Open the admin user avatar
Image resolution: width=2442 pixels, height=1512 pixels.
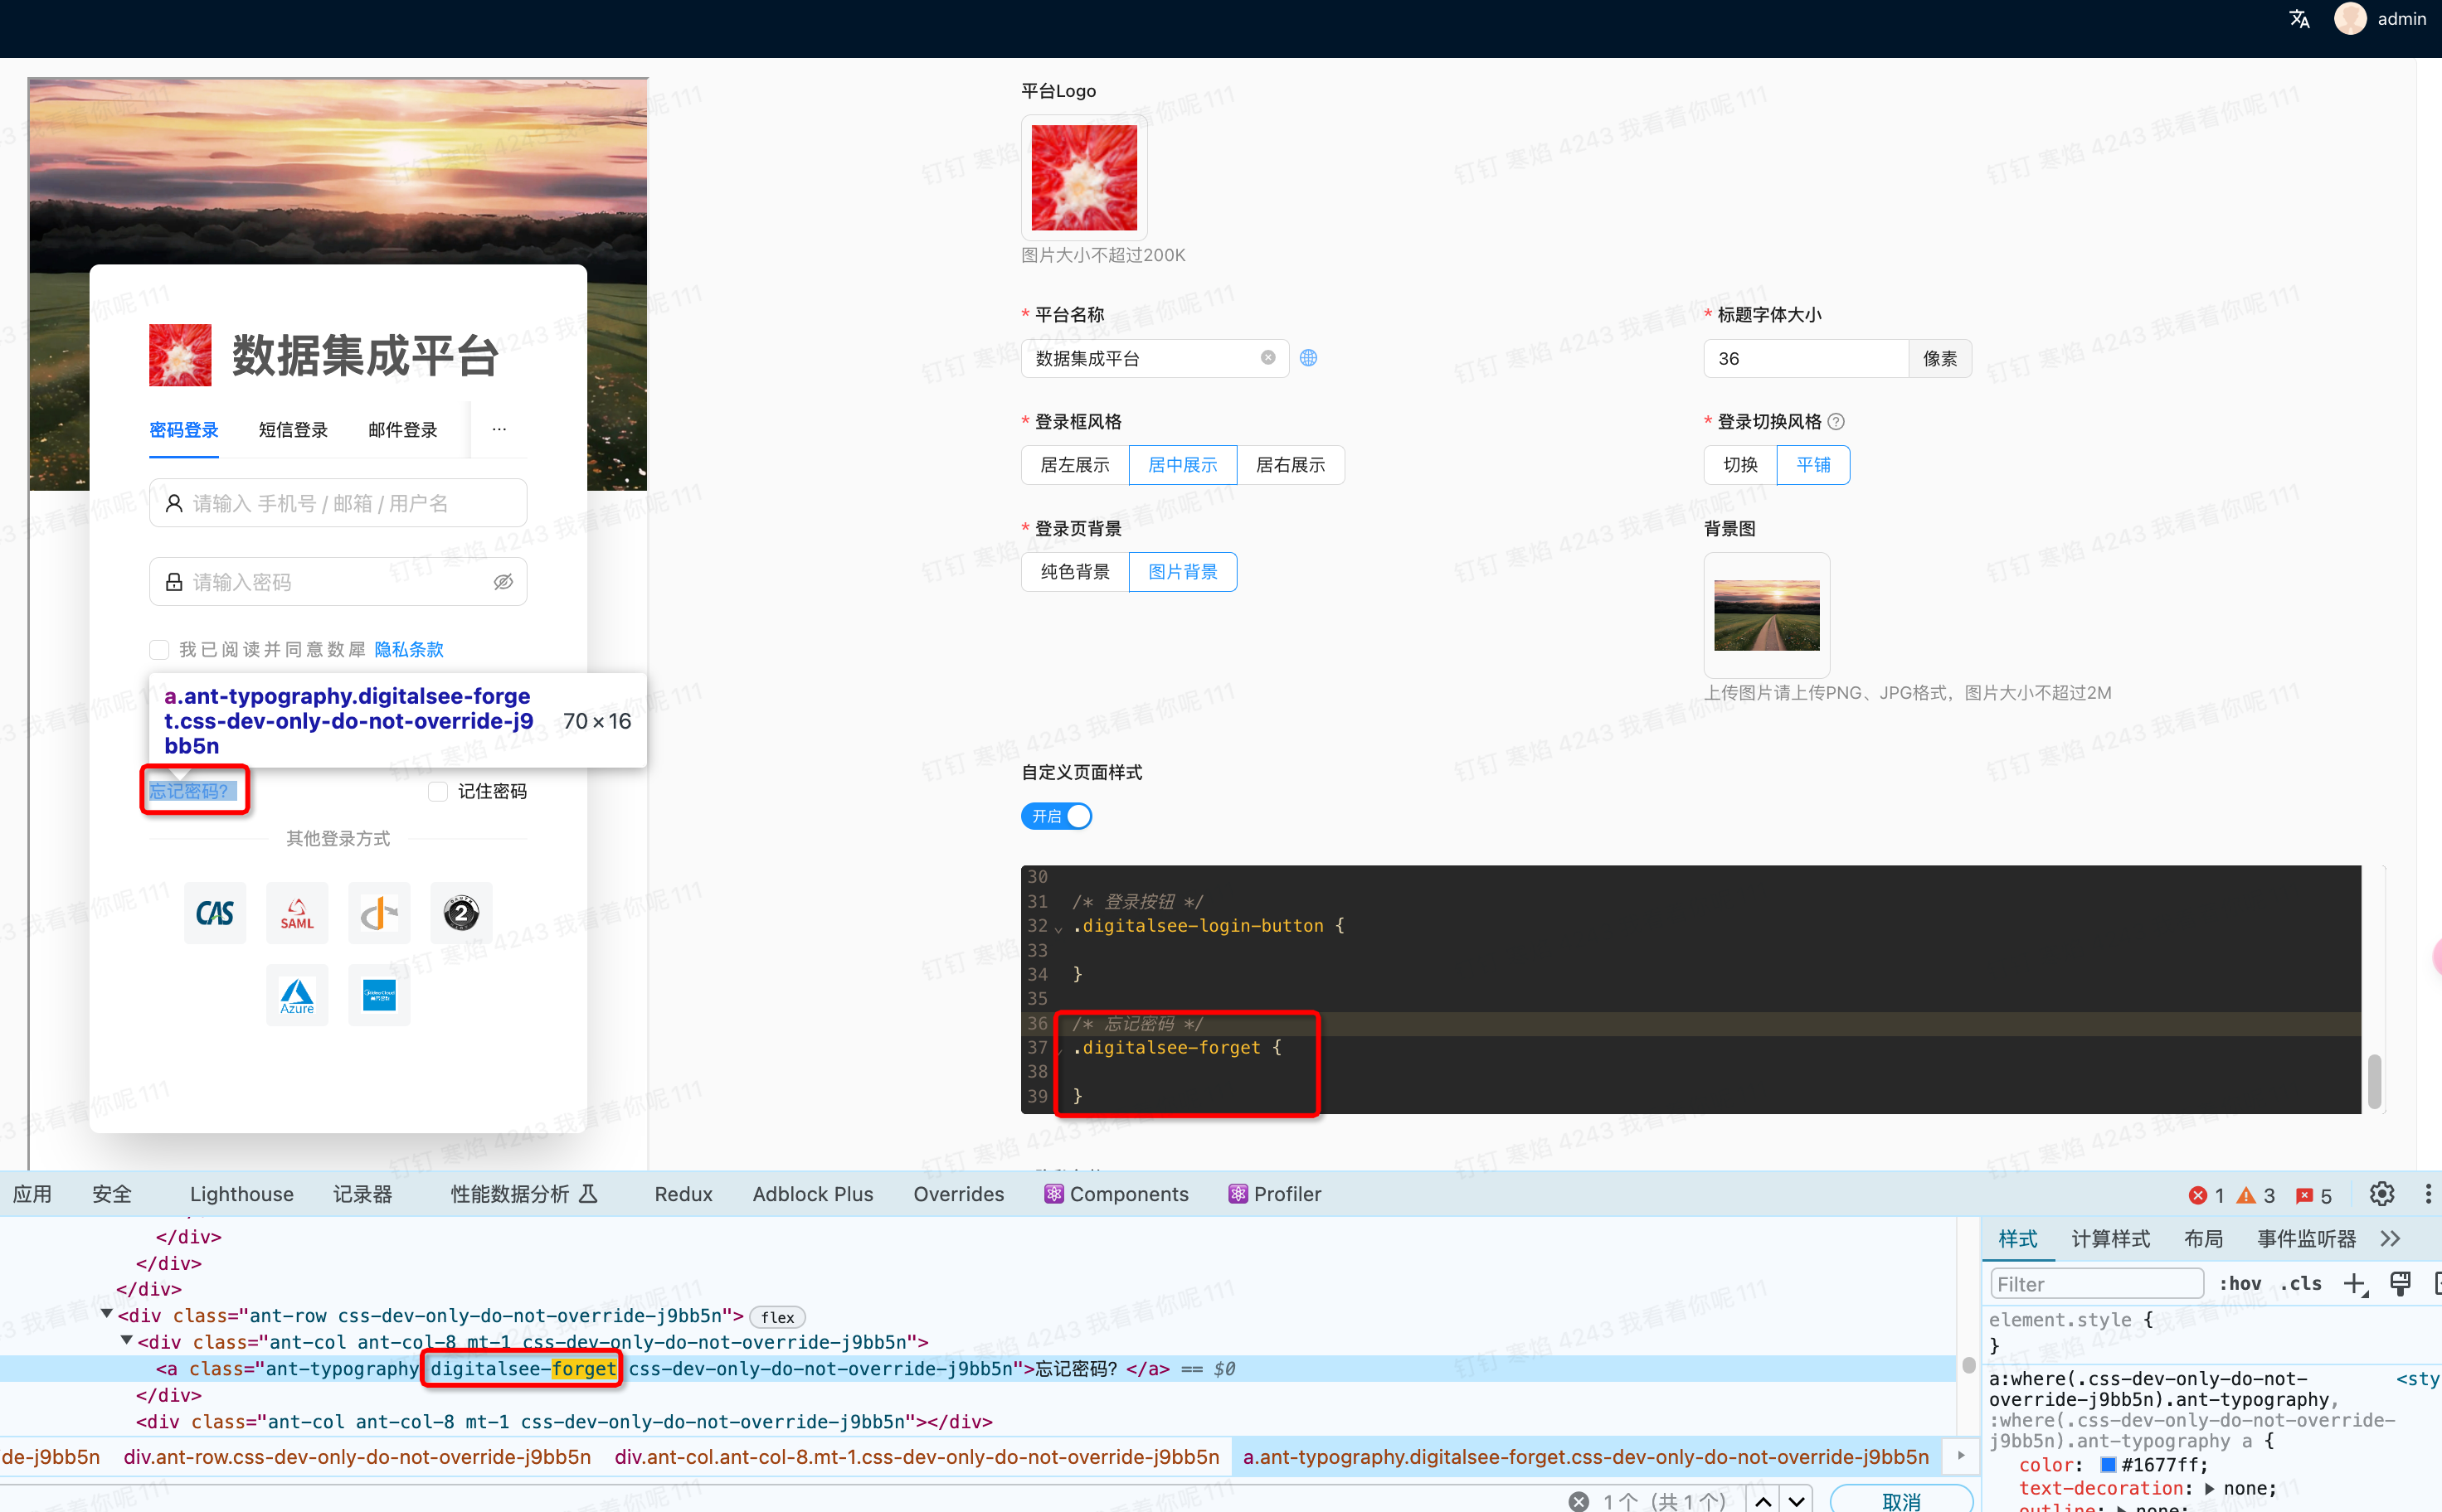click(2350, 19)
